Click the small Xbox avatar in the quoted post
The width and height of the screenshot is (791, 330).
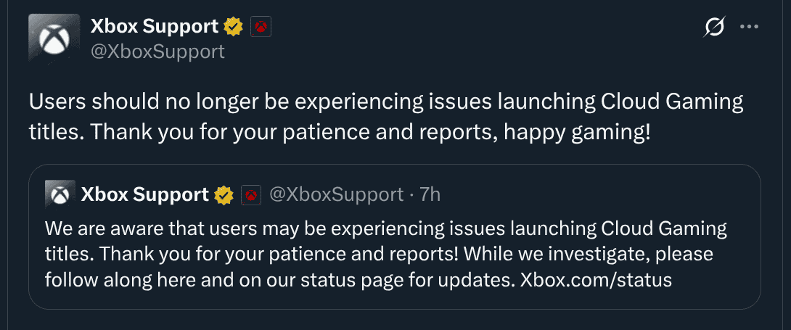tap(60, 194)
